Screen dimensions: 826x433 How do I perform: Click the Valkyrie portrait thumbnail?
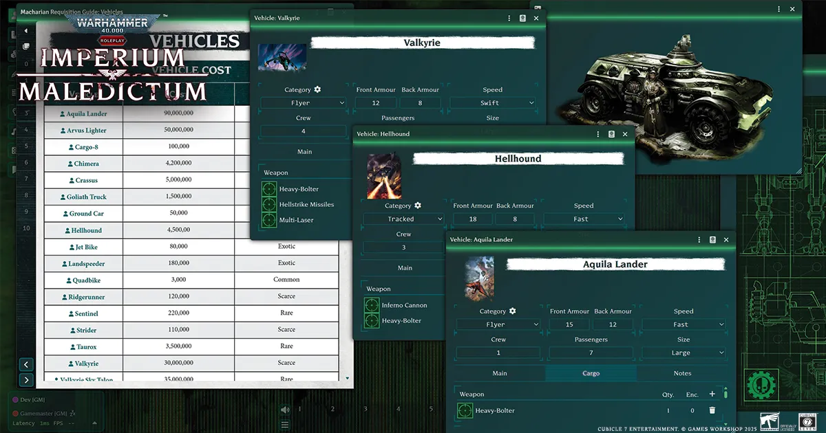(x=282, y=57)
